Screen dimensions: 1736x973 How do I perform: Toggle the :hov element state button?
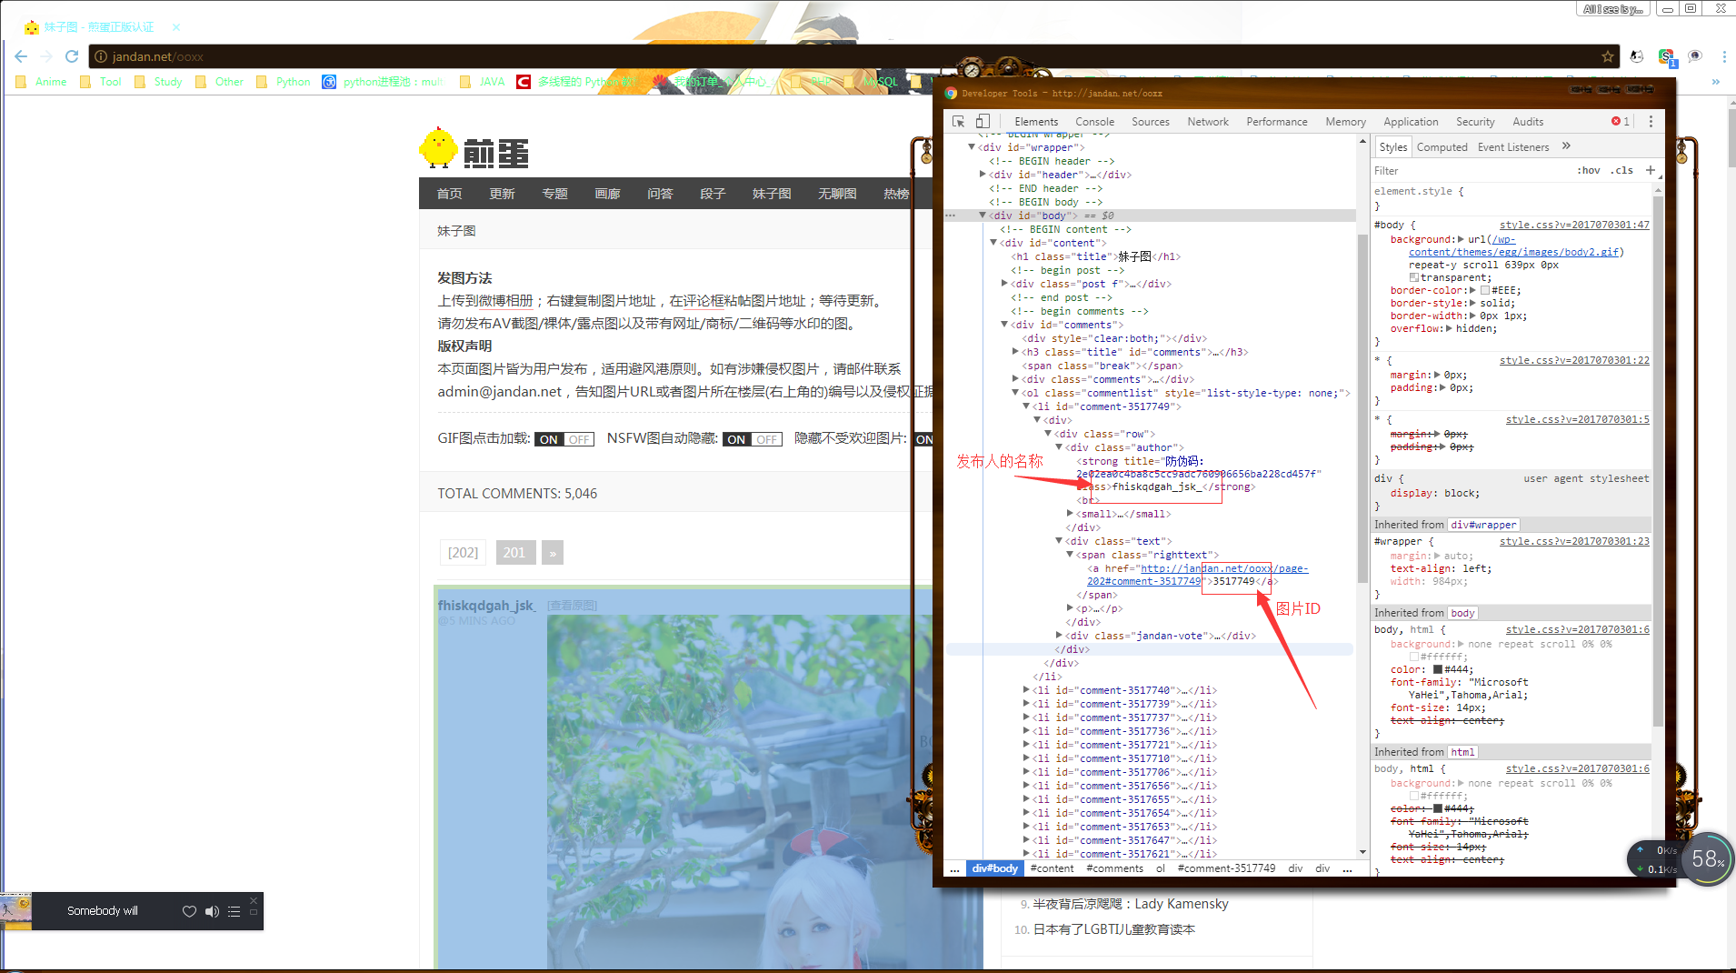(x=1589, y=170)
